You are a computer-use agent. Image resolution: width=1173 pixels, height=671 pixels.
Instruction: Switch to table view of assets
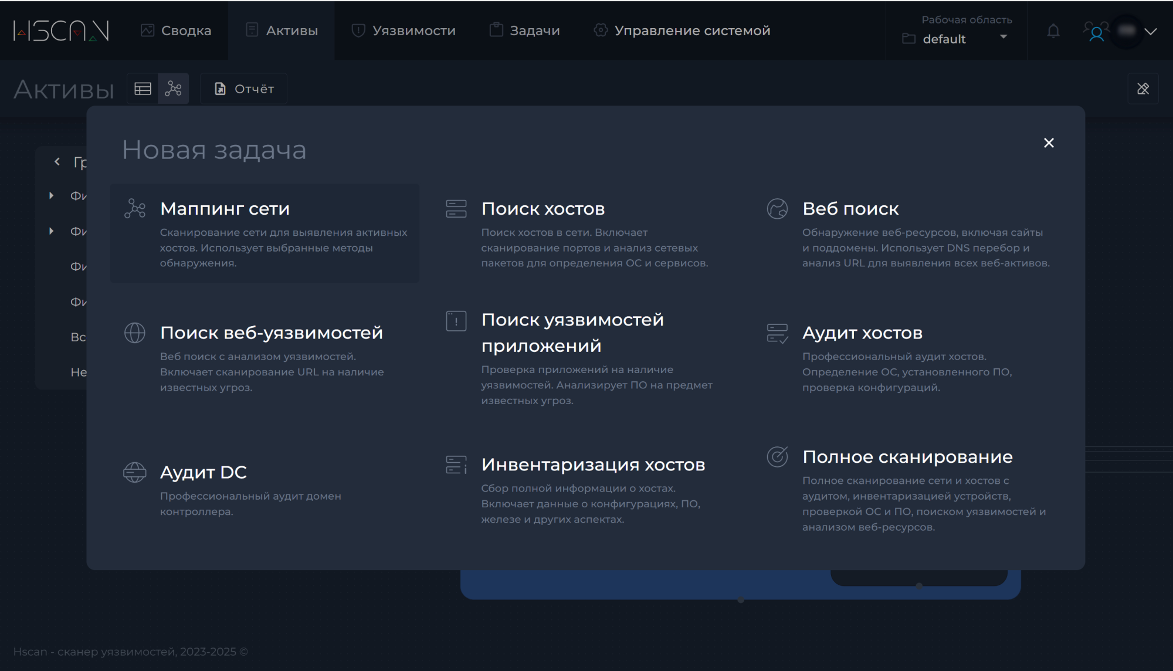pyautogui.click(x=143, y=89)
